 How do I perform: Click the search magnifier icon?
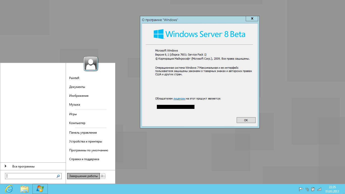(x=58, y=176)
